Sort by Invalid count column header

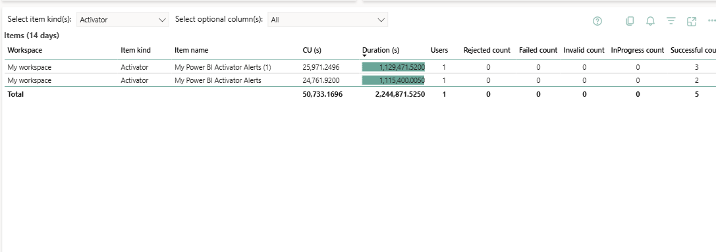(584, 50)
